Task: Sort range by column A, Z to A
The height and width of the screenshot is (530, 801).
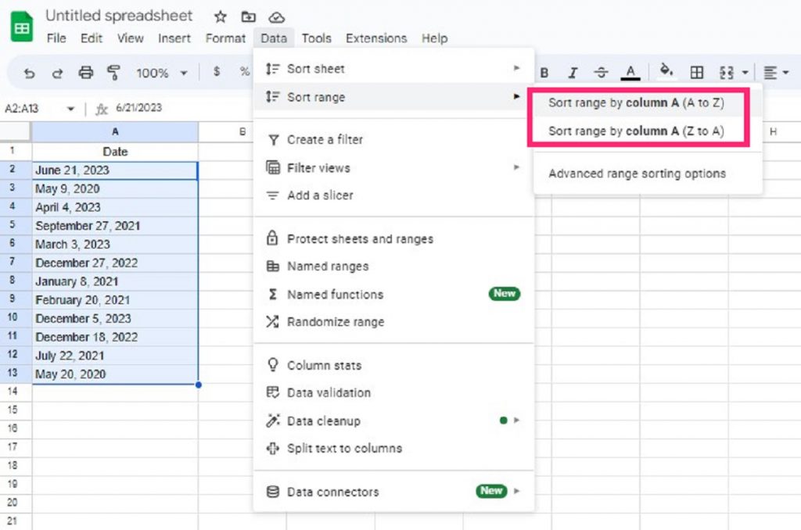Action: [x=637, y=131]
